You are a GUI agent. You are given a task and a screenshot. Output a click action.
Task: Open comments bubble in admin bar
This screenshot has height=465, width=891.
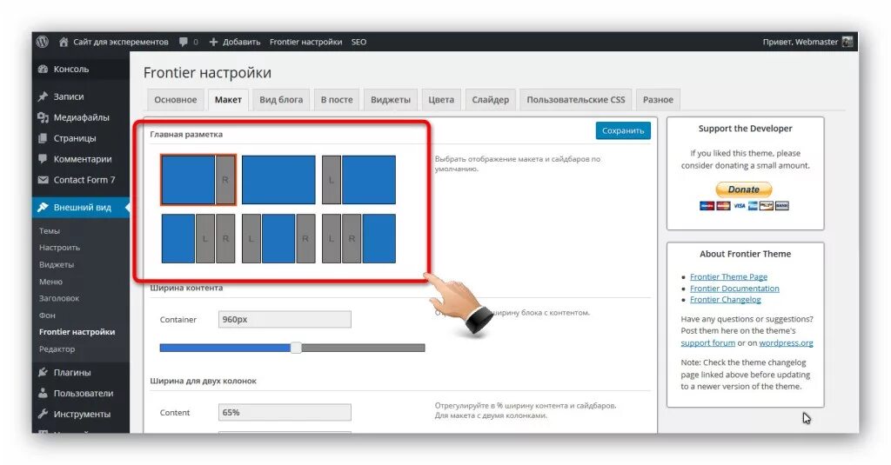pos(184,42)
